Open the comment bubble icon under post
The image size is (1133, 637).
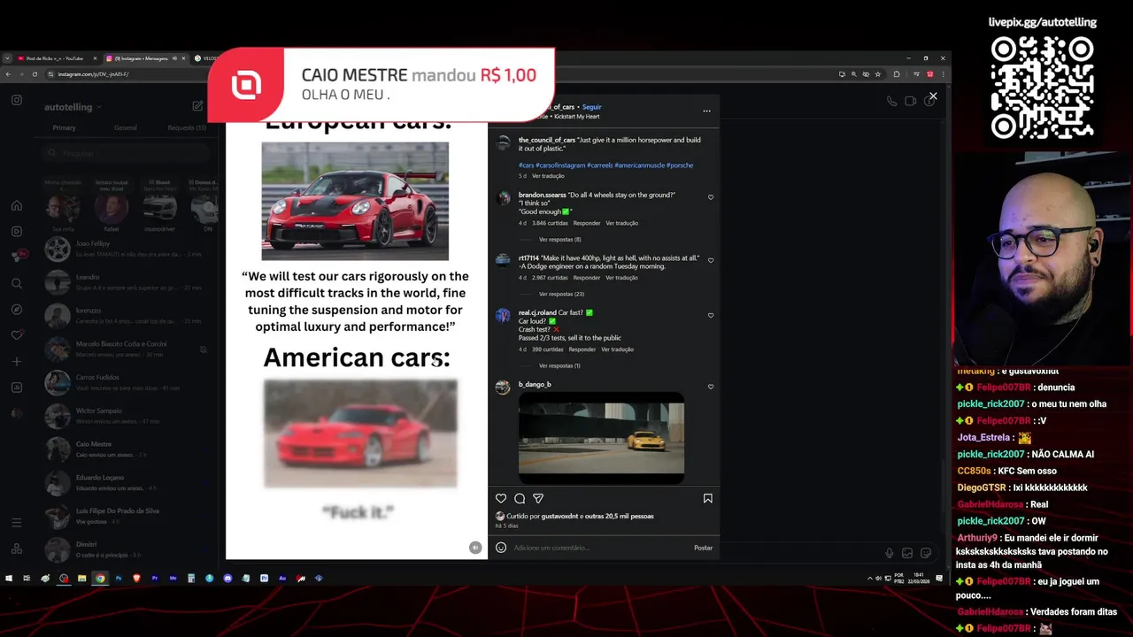click(x=520, y=499)
